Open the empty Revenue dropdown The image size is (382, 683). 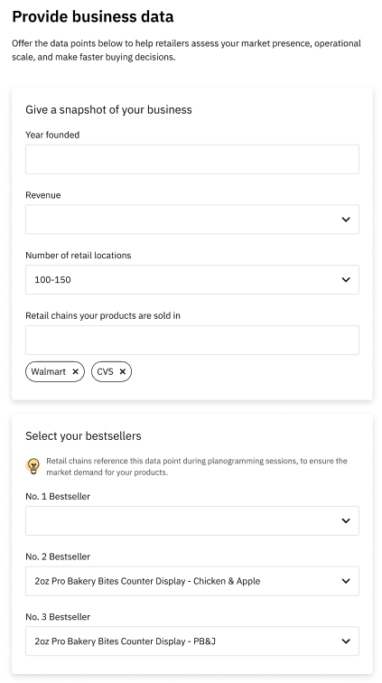click(x=192, y=220)
